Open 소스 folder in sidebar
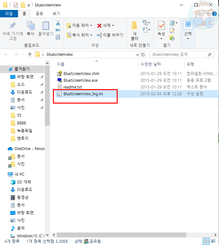 tap(21, 84)
